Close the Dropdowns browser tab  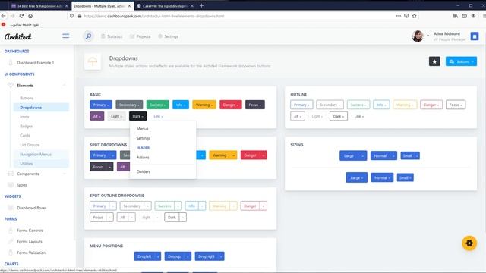tap(130, 5)
